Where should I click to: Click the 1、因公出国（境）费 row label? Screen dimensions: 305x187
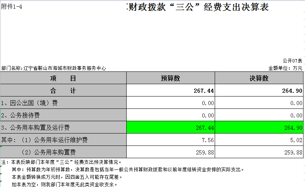coord(63,103)
